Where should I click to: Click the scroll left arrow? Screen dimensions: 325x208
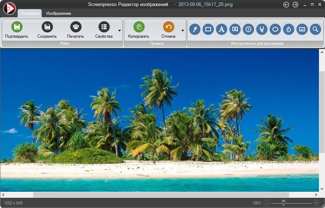click(x=3, y=195)
